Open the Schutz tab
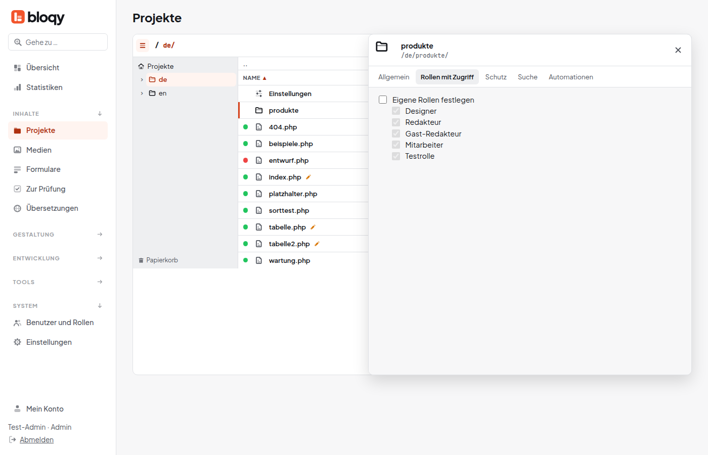This screenshot has width=708, height=455. [x=496, y=77]
